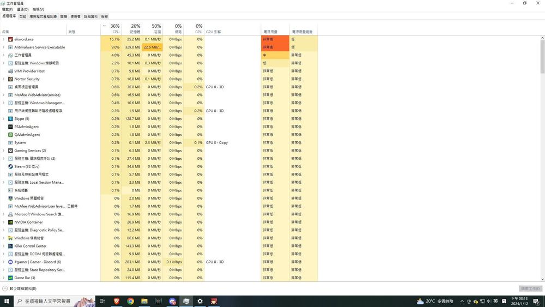The width and height of the screenshot is (545, 307).
Task: Open File Explorer from the taskbar
Action: coord(144,301)
